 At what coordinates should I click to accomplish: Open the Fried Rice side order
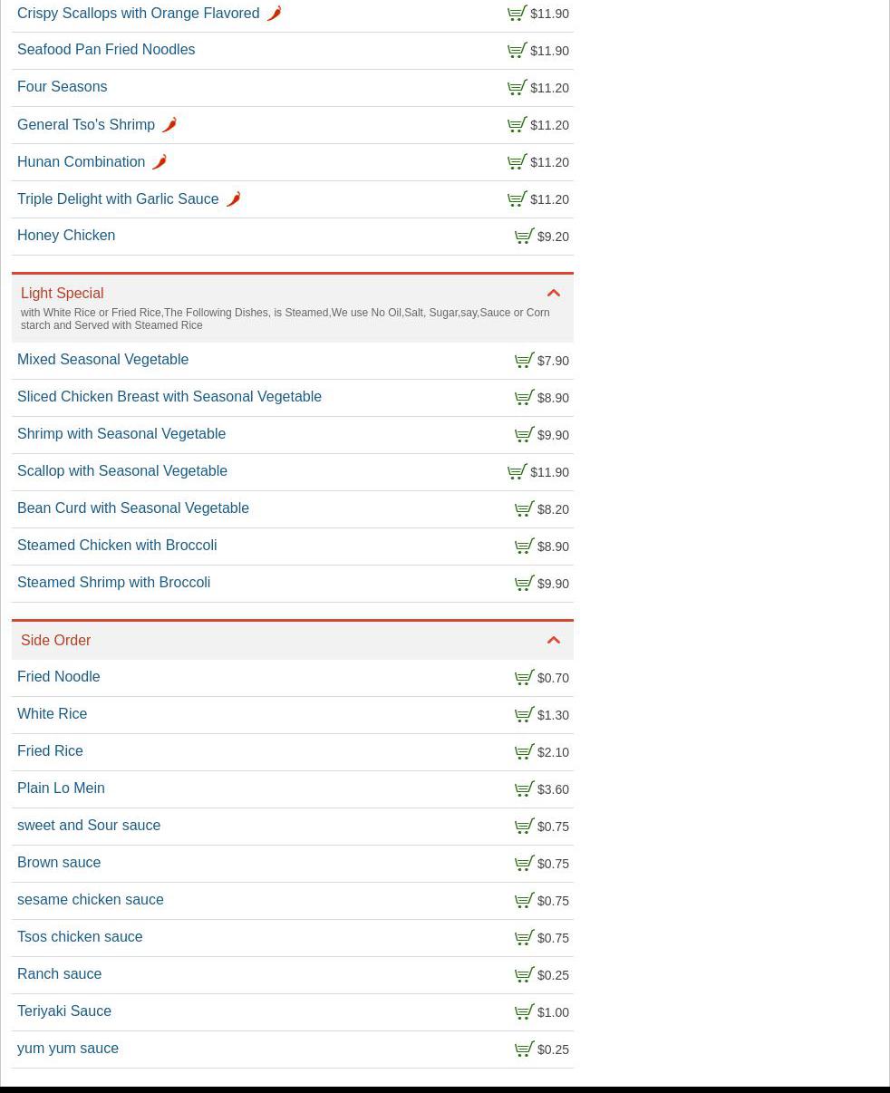click(x=50, y=751)
